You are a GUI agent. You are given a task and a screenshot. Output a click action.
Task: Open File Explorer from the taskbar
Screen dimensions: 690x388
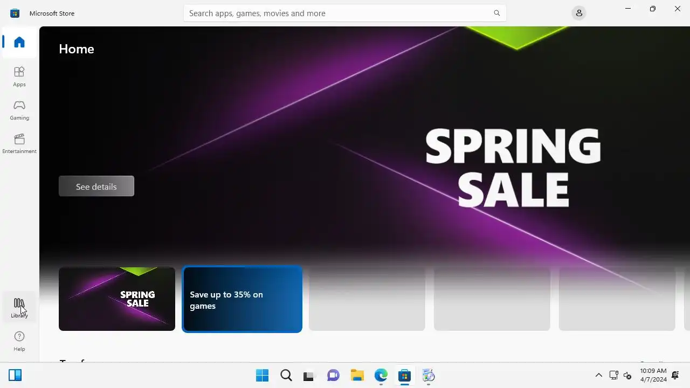click(357, 376)
